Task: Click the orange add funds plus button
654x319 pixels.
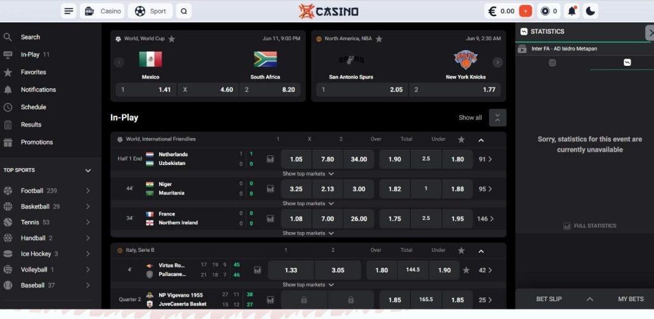Action: (526, 12)
